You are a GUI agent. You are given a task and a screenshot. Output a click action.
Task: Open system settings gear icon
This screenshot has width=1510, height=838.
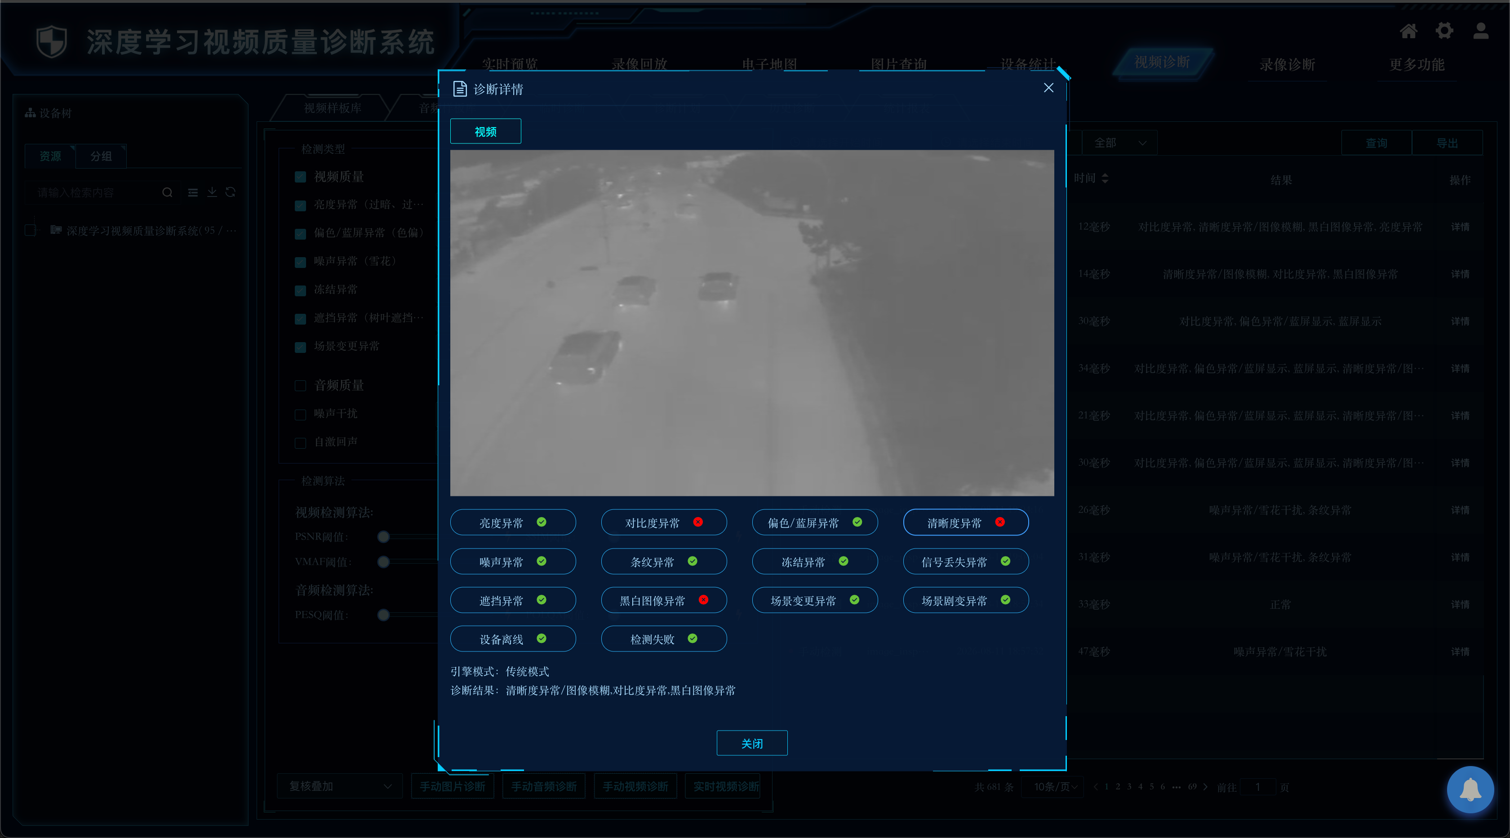point(1444,31)
